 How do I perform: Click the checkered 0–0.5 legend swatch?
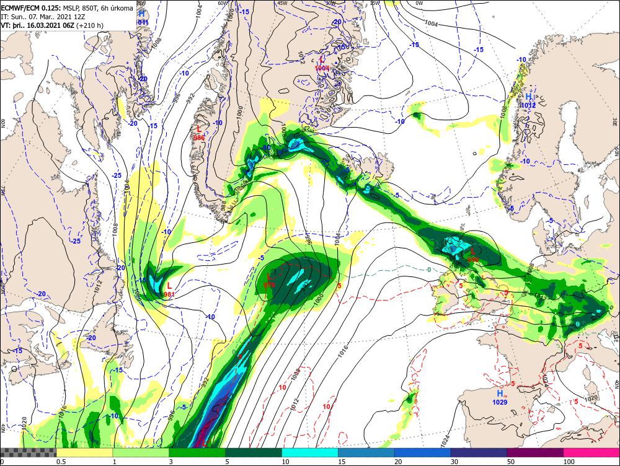tap(28, 452)
